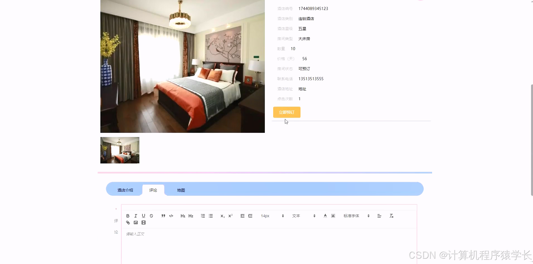Insert a blockquote in the comment
This screenshot has width=533, height=264.
163,216
